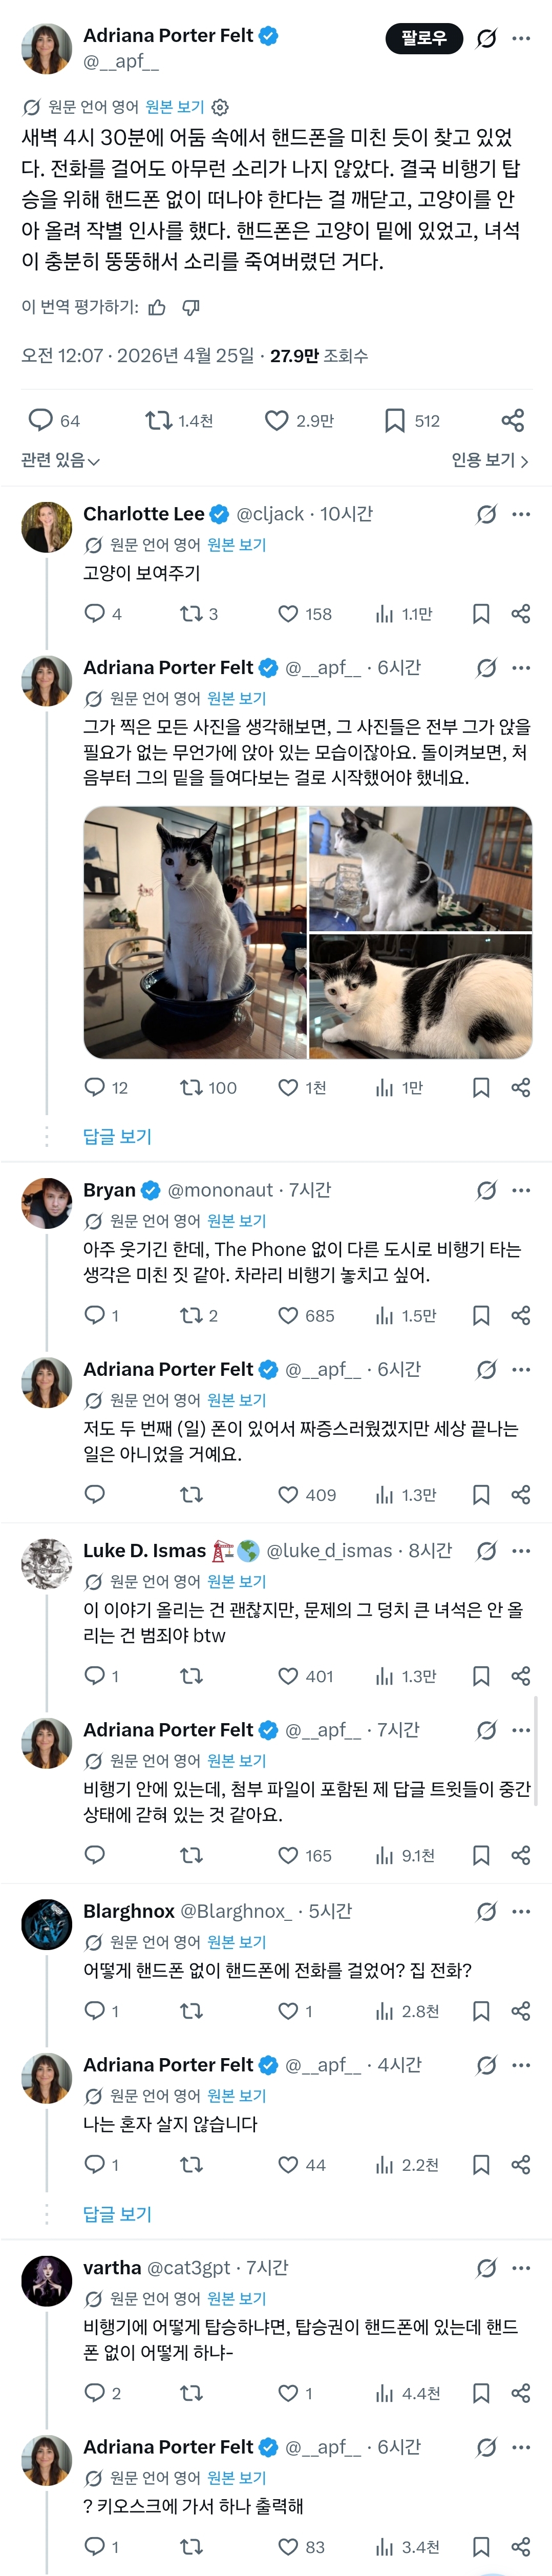Open Blarghnox's profile avatar
552x2576 pixels.
tap(47, 1923)
